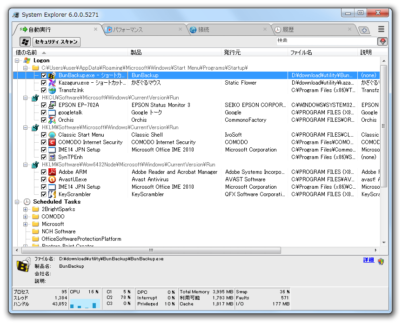Uncheck the BunBackup.exe startup entry

[x=44, y=76]
